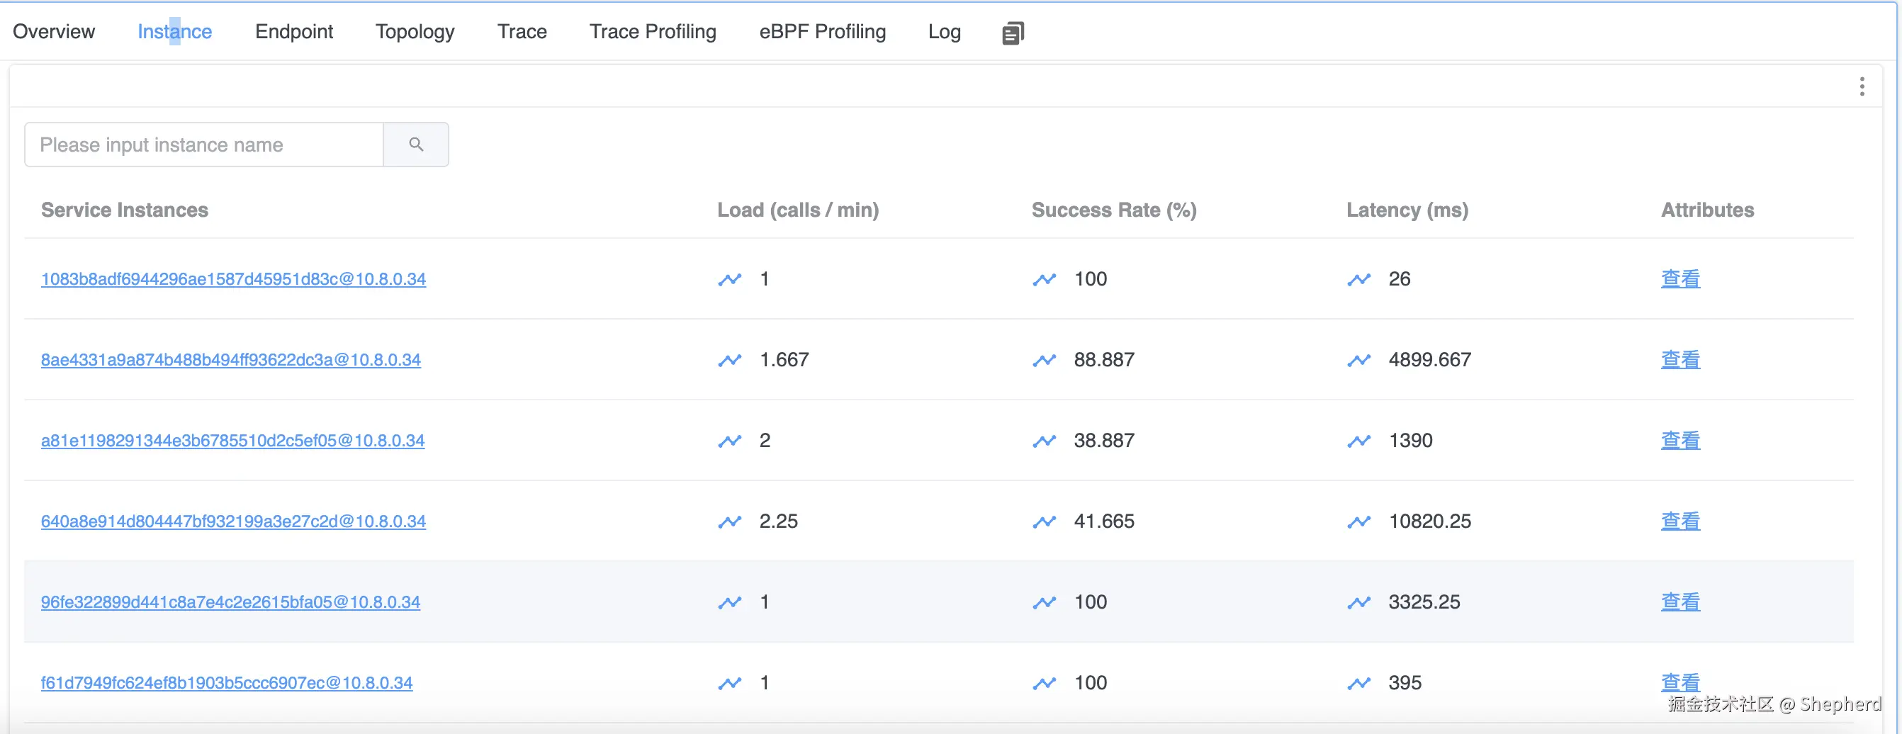Select the Trace Profiling tab
This screenshot has height=734, width=1902.
(x=652, y=32)
